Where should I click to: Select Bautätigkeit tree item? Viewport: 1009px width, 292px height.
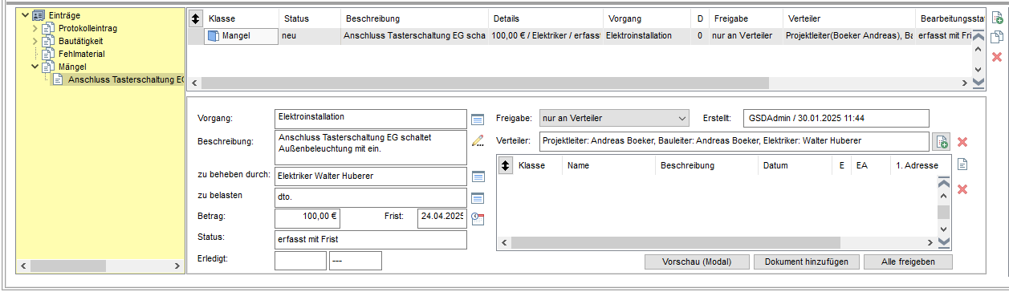tap(80, 41)
